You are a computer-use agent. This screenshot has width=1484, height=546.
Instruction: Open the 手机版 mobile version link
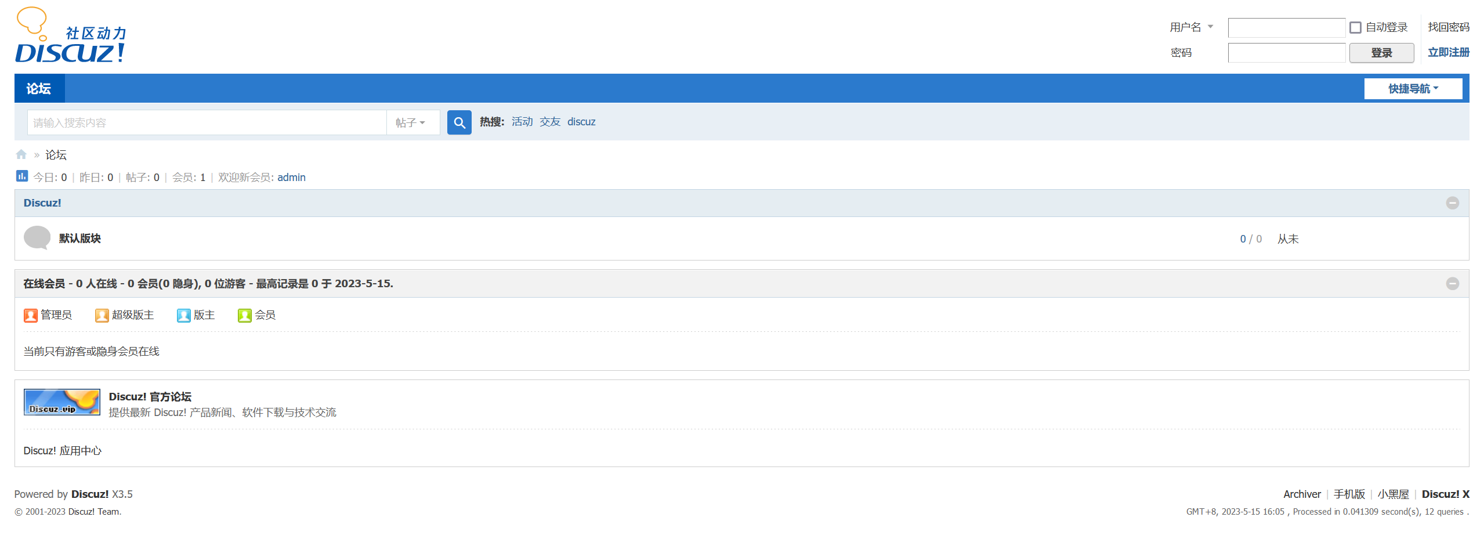1349,494
